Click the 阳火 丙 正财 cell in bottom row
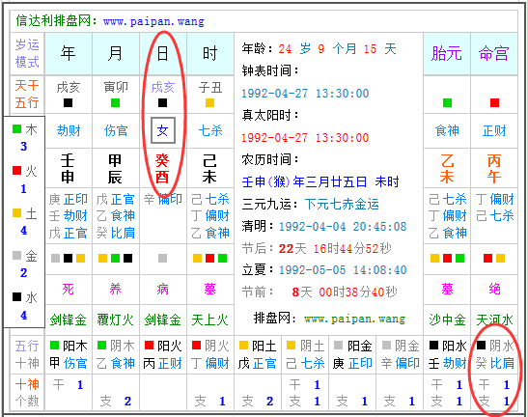The height and width of the screenshot is (417, 528). tap(163, 354)
